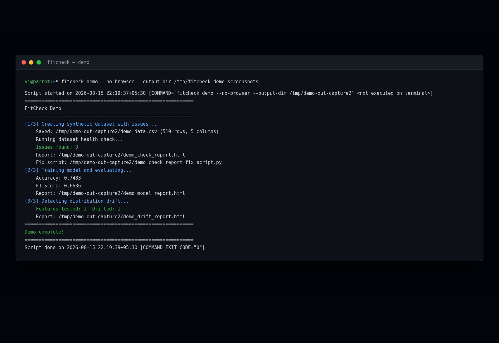Click "[2/3] Training model and evaluating..."
Viewport: 499px width, 343px height.
[78, 170]
